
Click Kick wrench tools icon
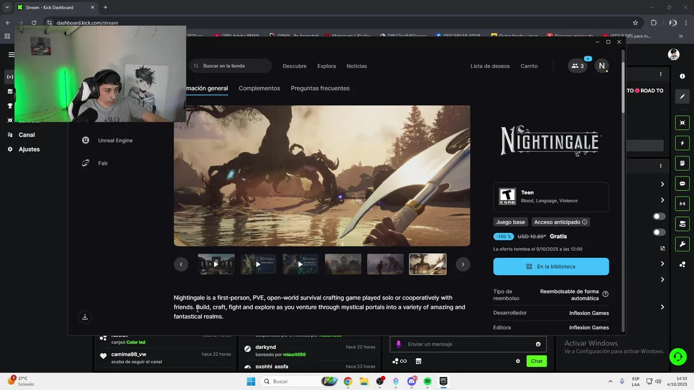(683, 244)
